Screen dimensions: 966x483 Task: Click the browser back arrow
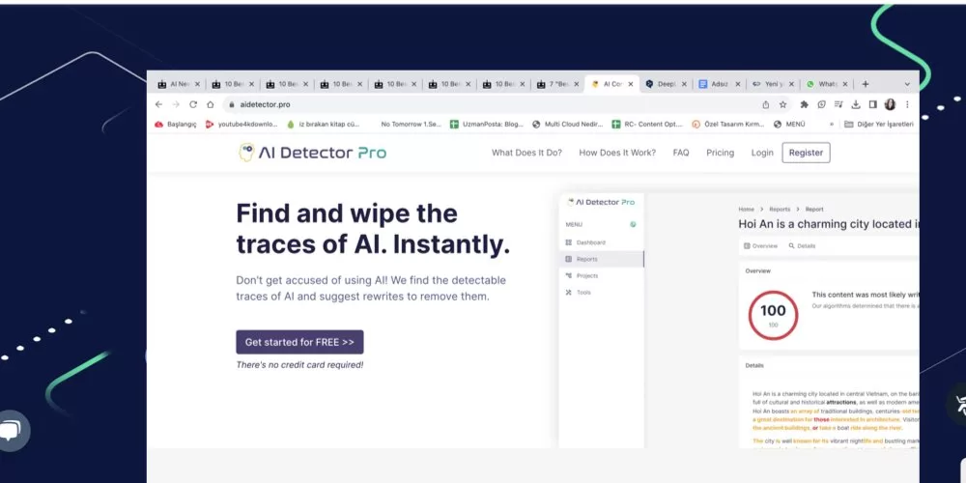tap(159, 104)
